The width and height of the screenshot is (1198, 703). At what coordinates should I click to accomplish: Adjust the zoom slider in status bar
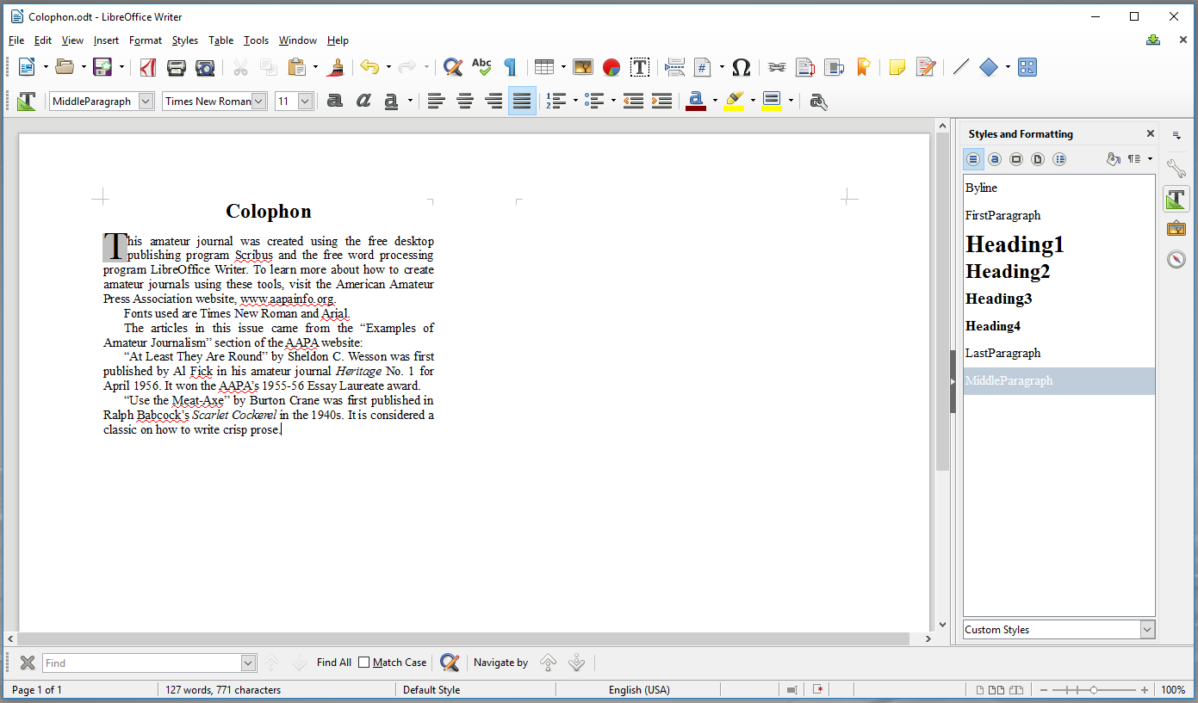[x=1094, y=690]
